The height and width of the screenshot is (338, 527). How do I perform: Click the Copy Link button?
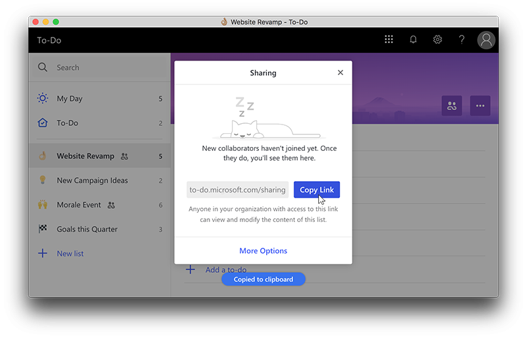tap(317, 190)
